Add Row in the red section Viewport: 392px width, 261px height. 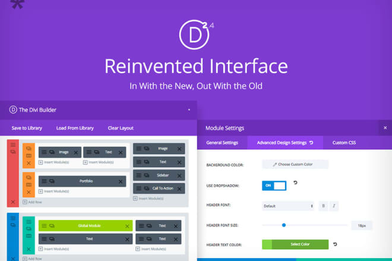pyautogui.click(x=33, y=202)
